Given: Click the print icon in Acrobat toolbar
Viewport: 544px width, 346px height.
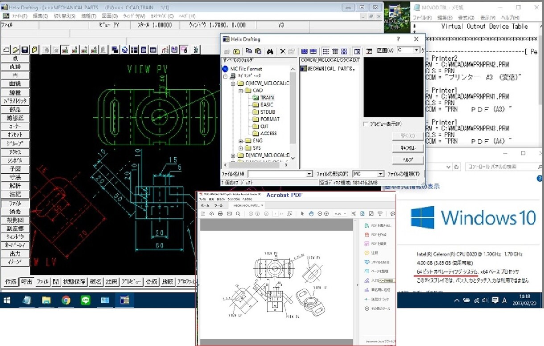Looking at the screenshot, I should [220, 214].
